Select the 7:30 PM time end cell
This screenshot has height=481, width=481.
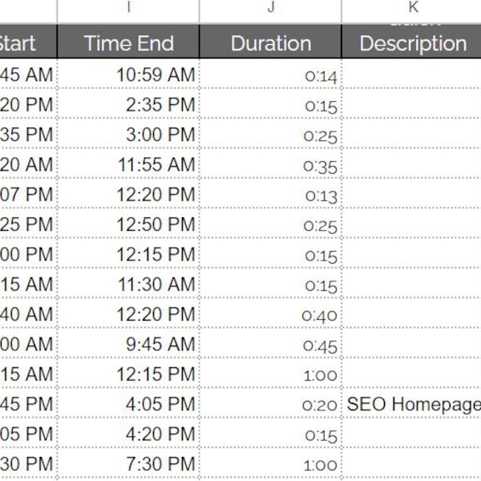click(x=128, y=463)
